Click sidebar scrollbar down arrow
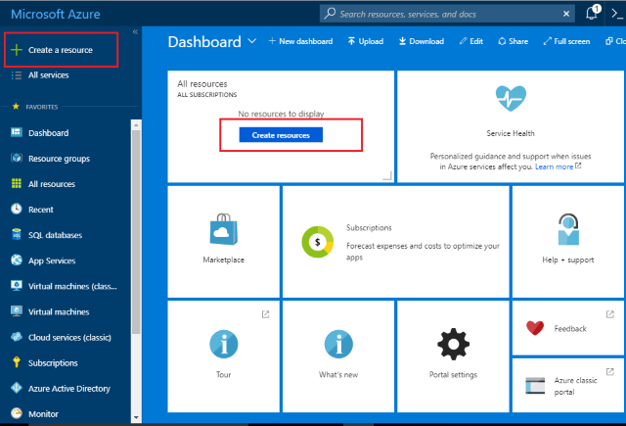The width and height of the screenshot is (626, 426). point(136,417)
